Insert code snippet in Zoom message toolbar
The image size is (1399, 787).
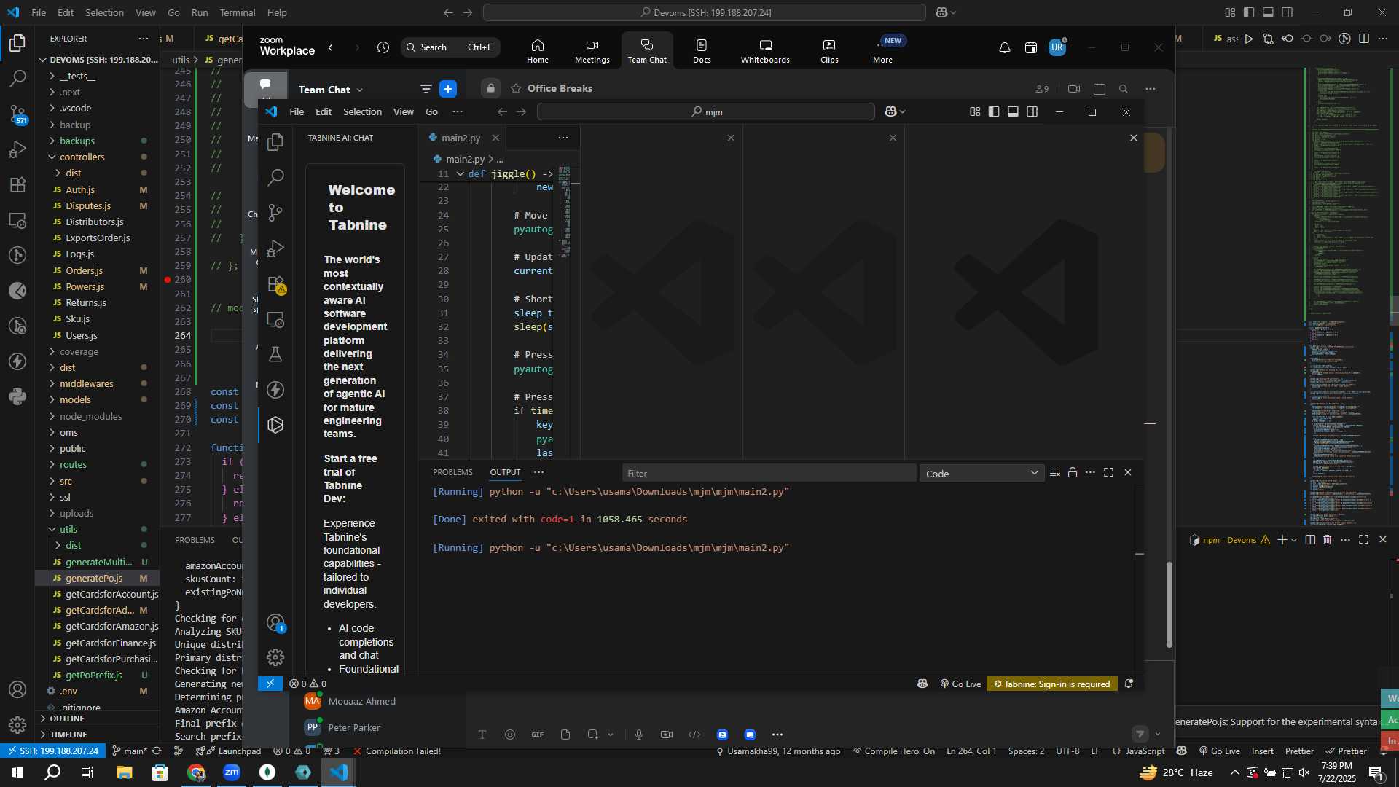coord(694,735)
